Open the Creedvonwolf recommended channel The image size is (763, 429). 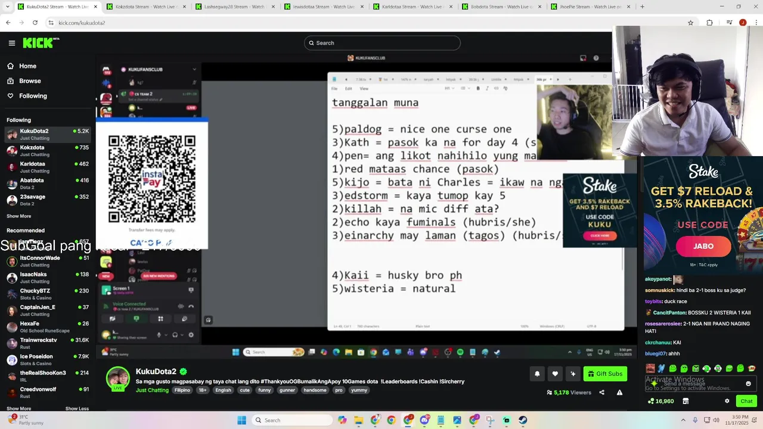point(48,393)
